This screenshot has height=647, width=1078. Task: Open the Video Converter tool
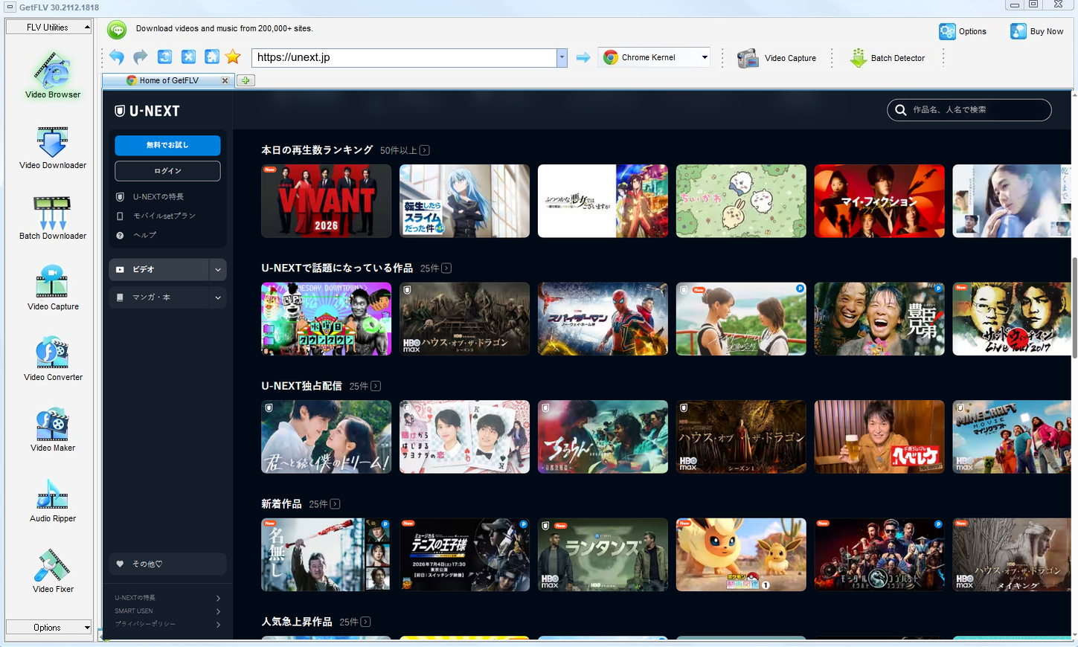(52, 358)
